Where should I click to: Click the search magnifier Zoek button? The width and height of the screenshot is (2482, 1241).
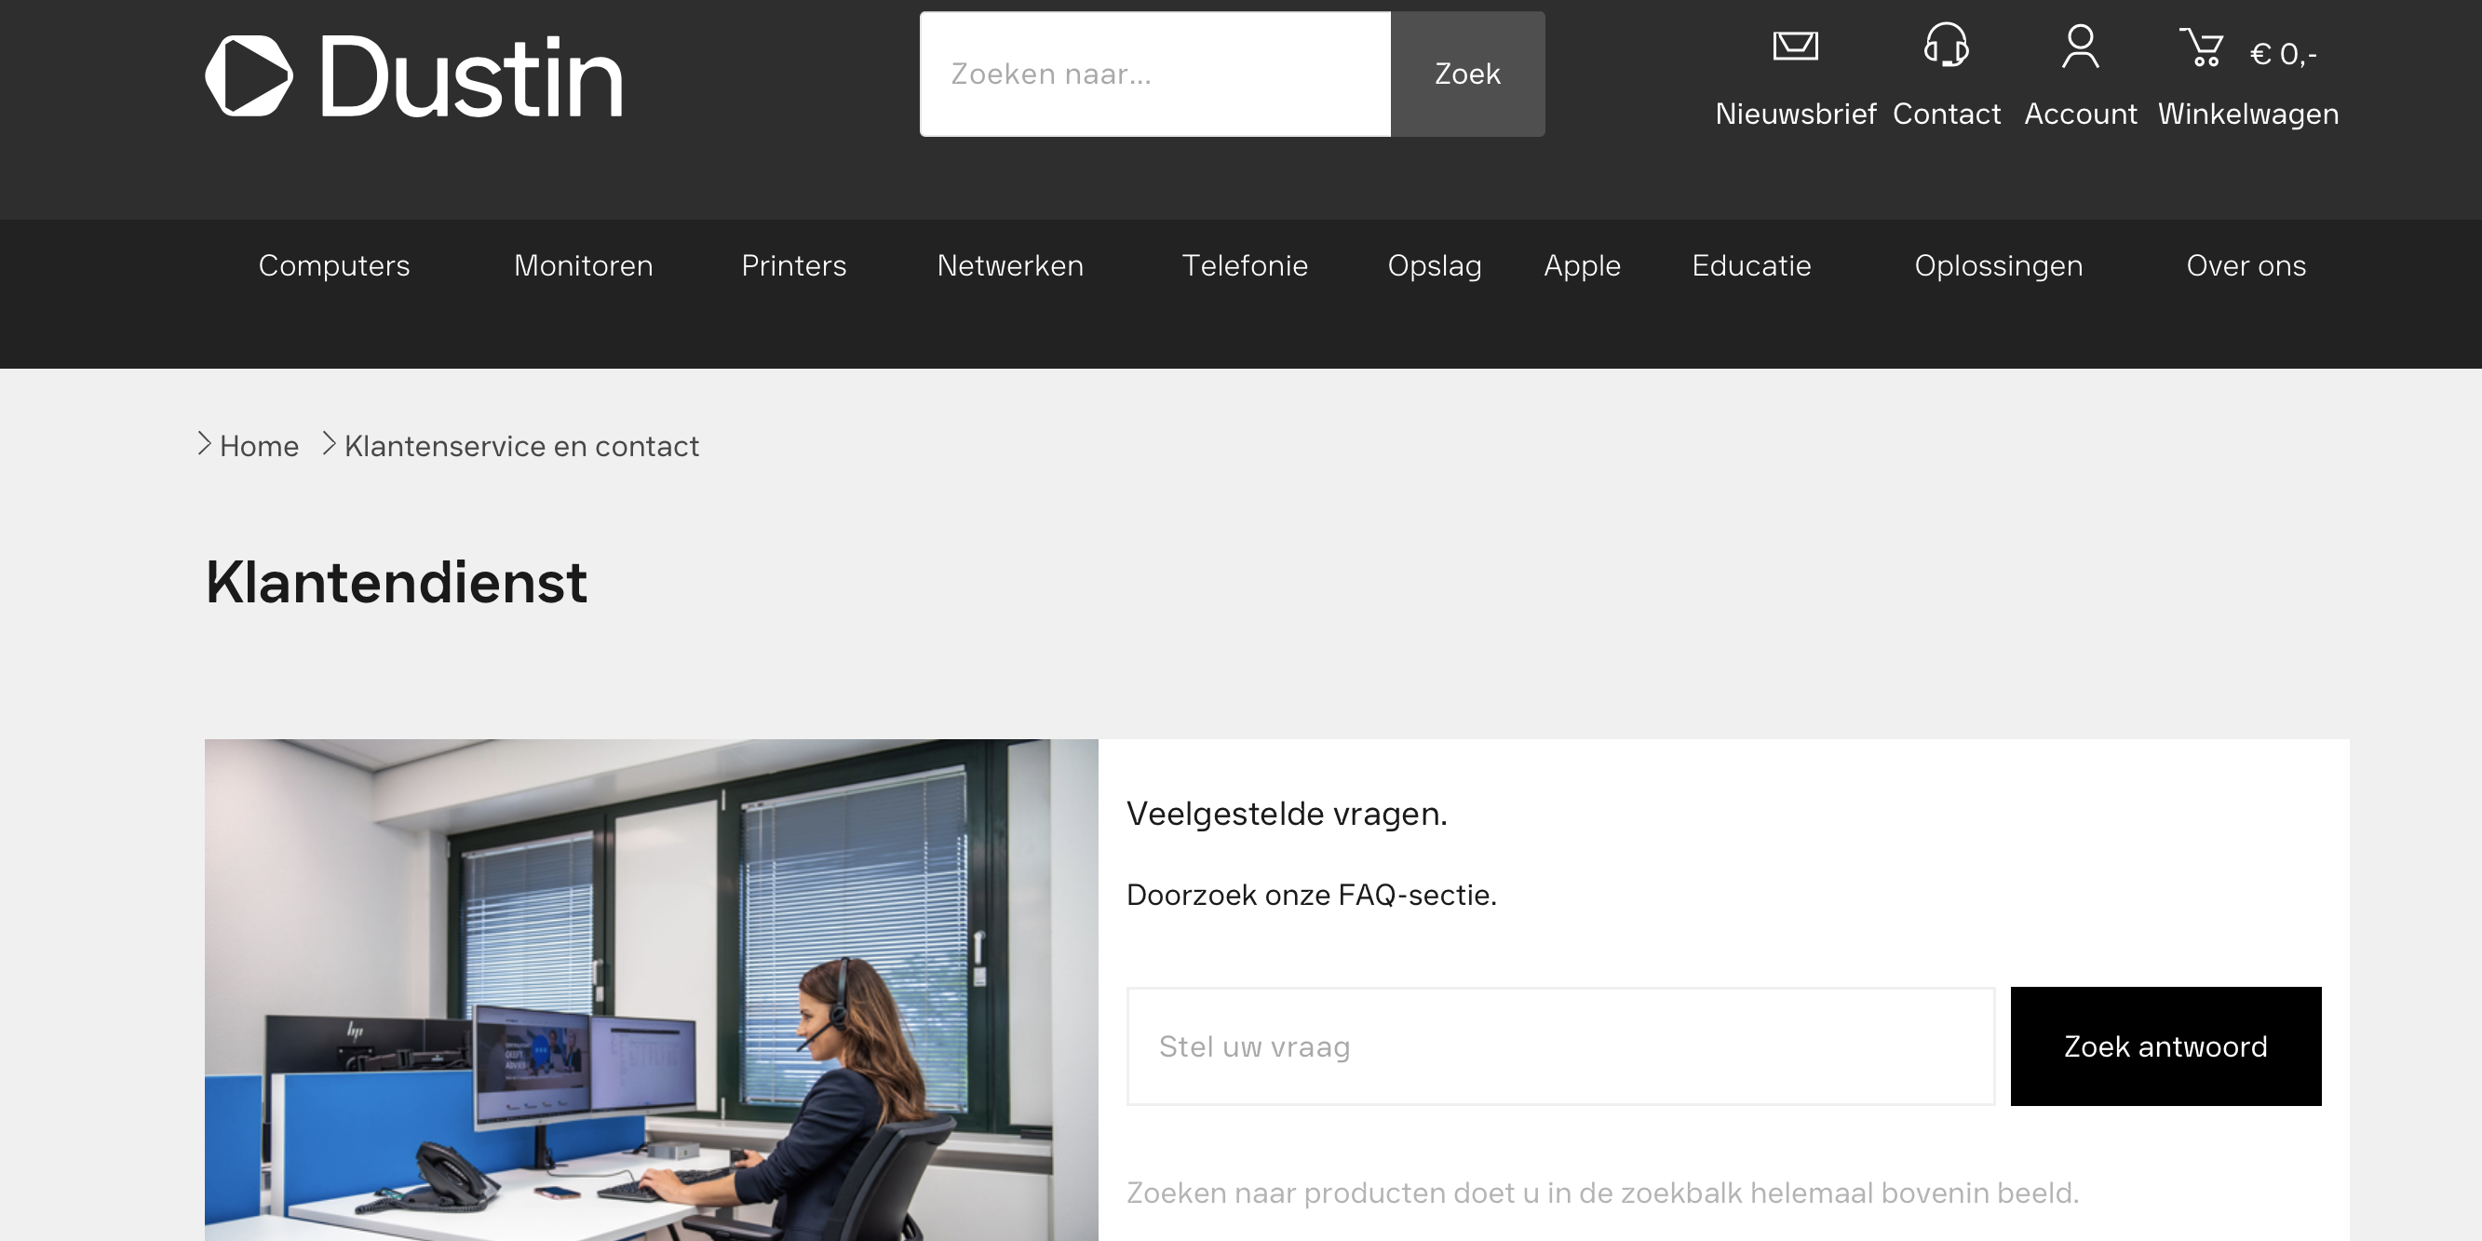tap(1467, 73)
